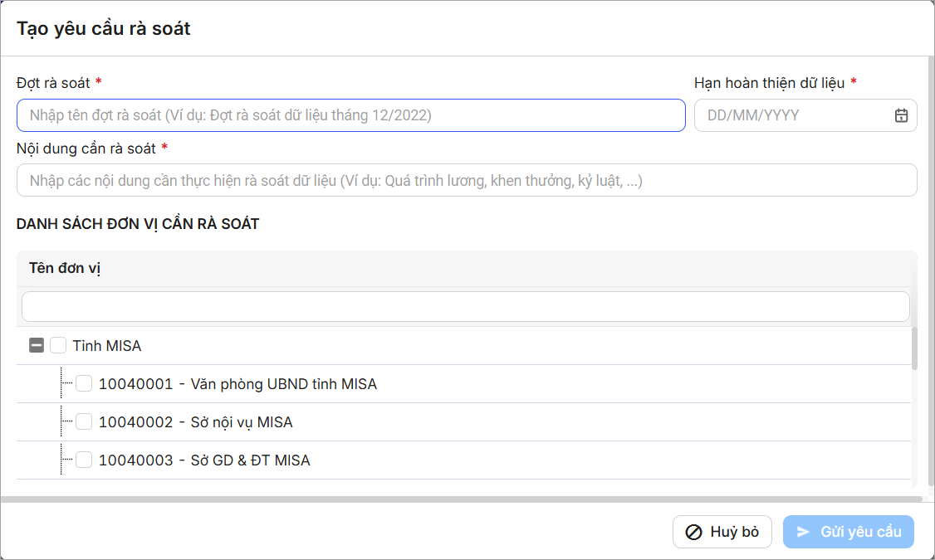The height and width of the screenshot is (560, 935).
Task: Focus the Đợt rà soát name field
Action: 350,115
